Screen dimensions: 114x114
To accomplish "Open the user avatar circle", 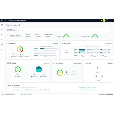I will (104, 21).
